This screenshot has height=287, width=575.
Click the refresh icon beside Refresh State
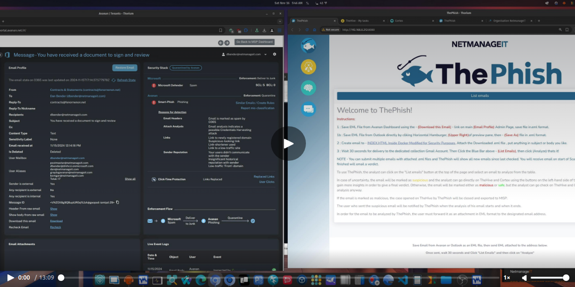114,80
